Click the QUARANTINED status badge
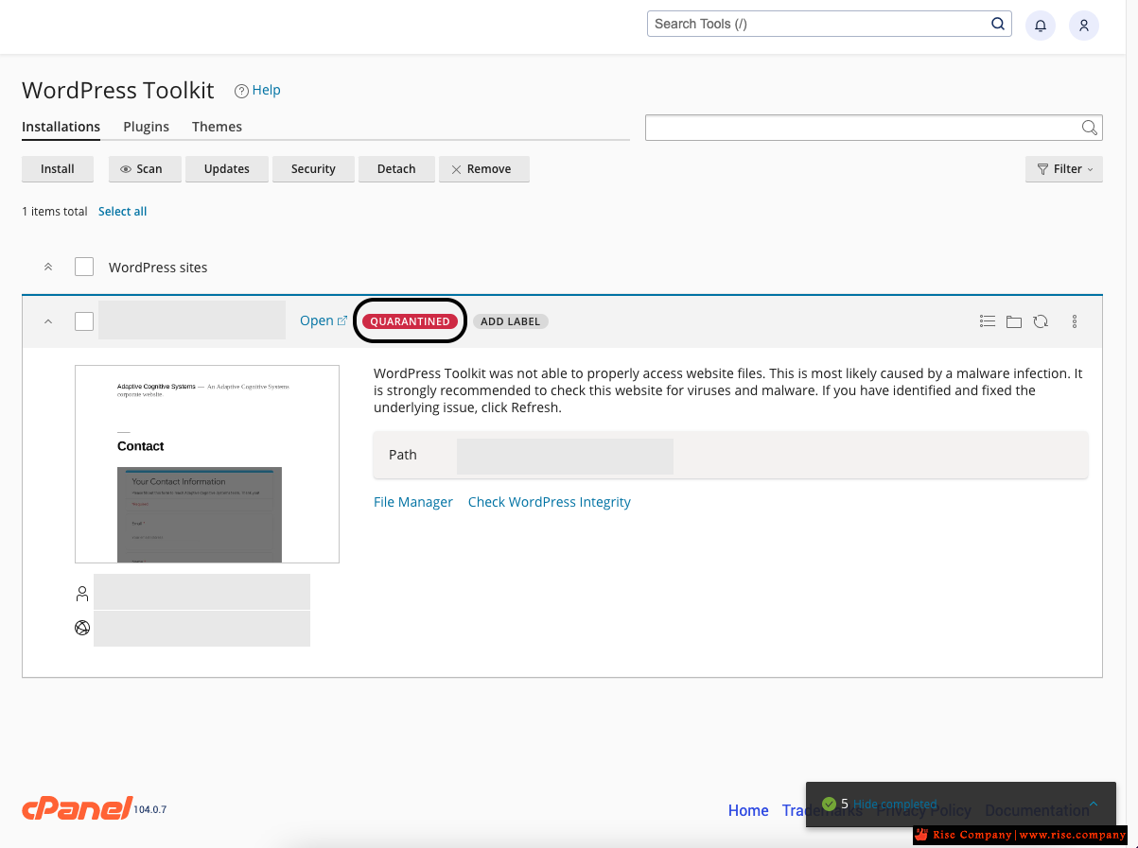Viewport: 1138px width, 848px height. [410, 321]
